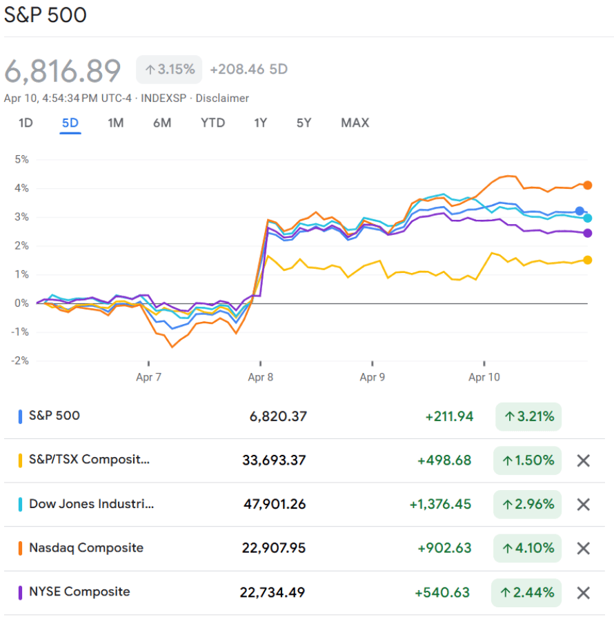Show the 6M chart range
This screenshot has width=614, height=619.
click(x=162, y=123)
